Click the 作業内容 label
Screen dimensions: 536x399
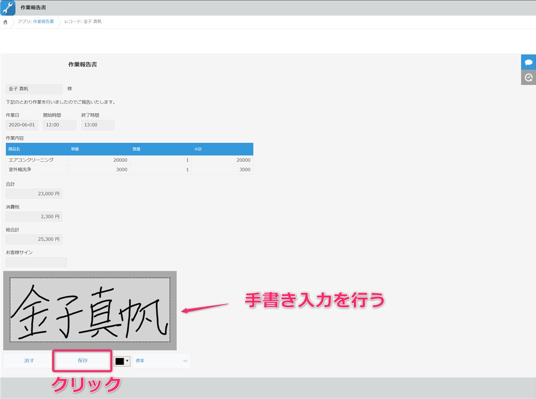15,138
